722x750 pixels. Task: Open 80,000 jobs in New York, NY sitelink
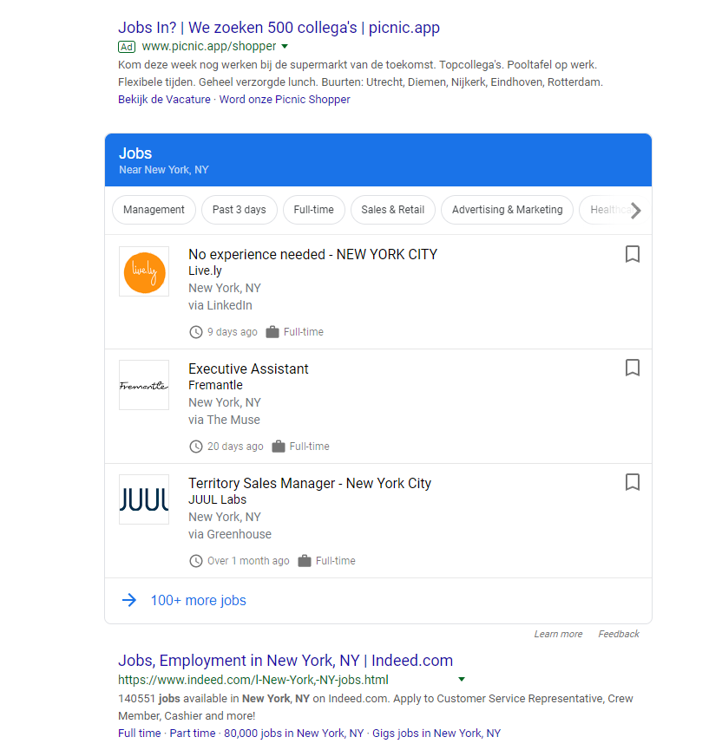(293, 734)
